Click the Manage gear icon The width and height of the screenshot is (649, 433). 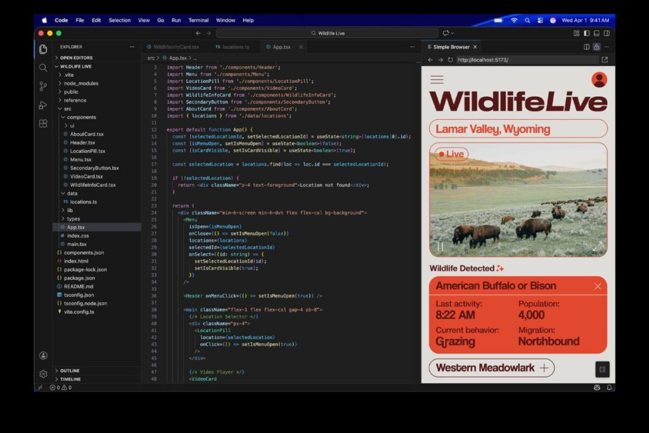43,374
